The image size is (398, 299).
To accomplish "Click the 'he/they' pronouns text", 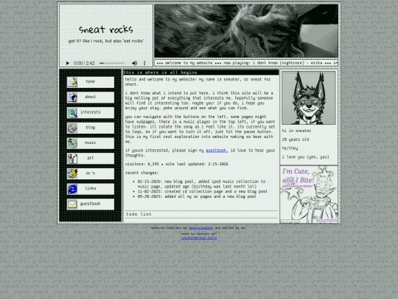I will [290, 148].
